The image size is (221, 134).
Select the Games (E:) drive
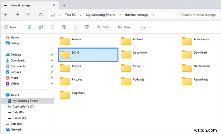click(x=17, y=118)
